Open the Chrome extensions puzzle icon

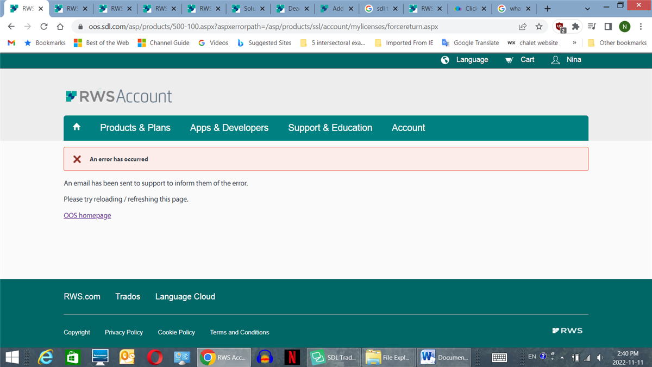pyautogui.click(x=575, y=26)
